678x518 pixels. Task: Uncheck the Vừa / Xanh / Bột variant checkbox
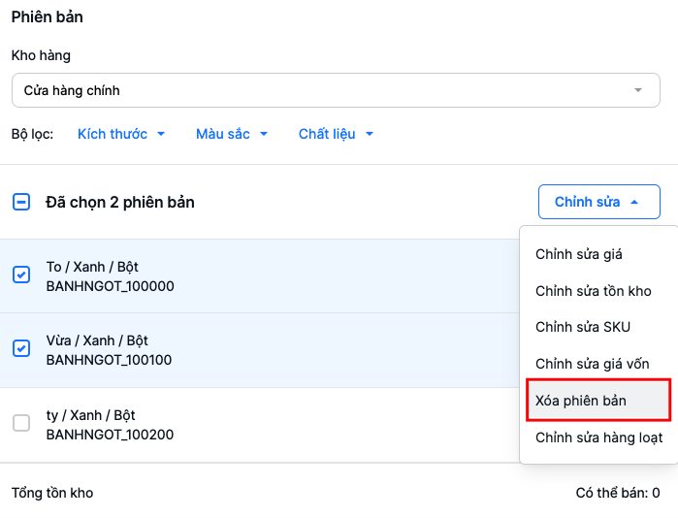(x=21, y=348)
